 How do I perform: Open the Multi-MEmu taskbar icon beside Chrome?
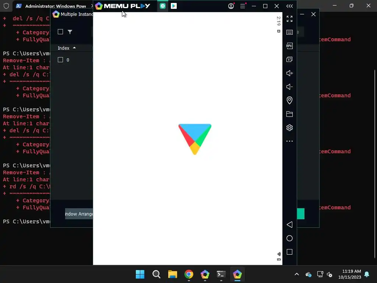[205, 274]
